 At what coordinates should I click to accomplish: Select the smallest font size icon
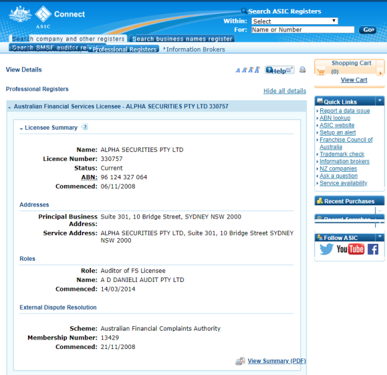(238, 70)
